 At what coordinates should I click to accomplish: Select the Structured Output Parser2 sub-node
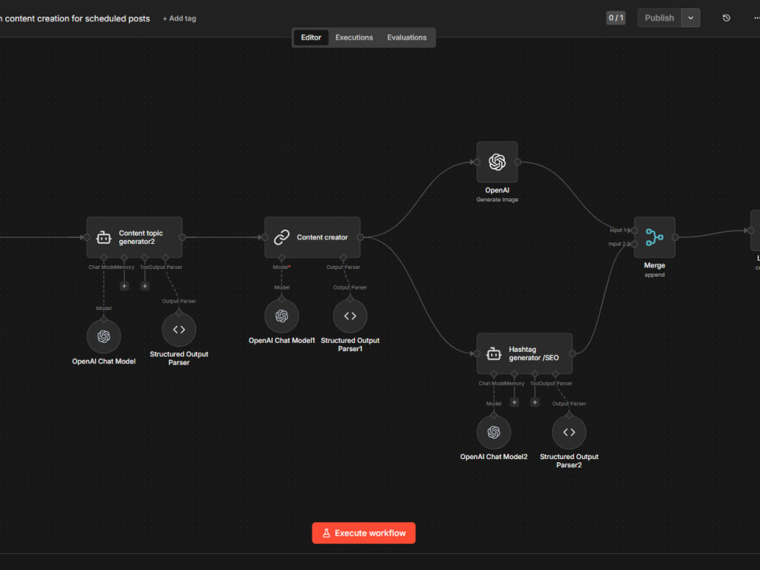[569, 432]
